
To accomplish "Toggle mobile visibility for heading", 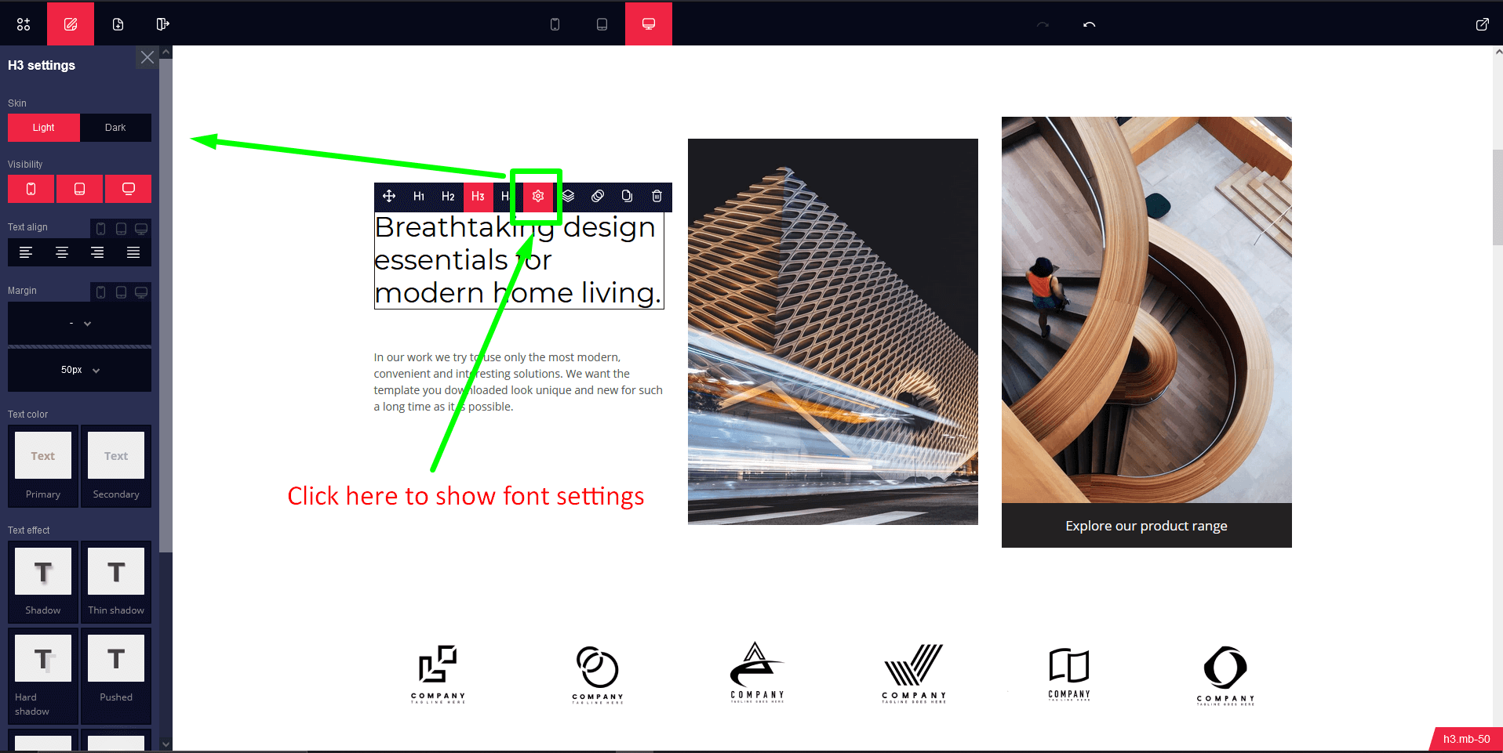I will [x=31, y=189].
